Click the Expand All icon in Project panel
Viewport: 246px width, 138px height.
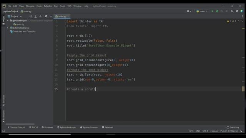36,16
